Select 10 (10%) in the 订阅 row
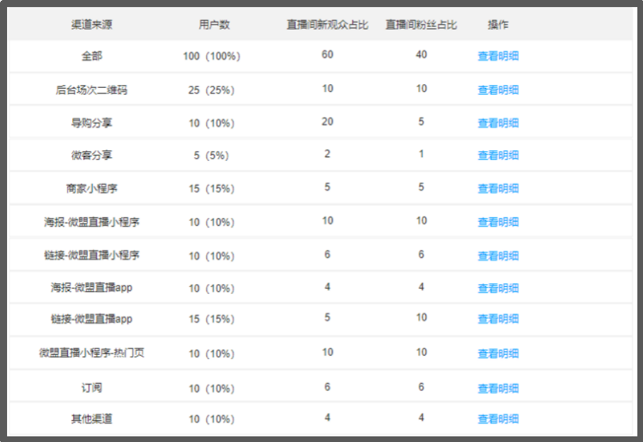The image size is (643, 442). pyautogui.click(x=212, y=389)
